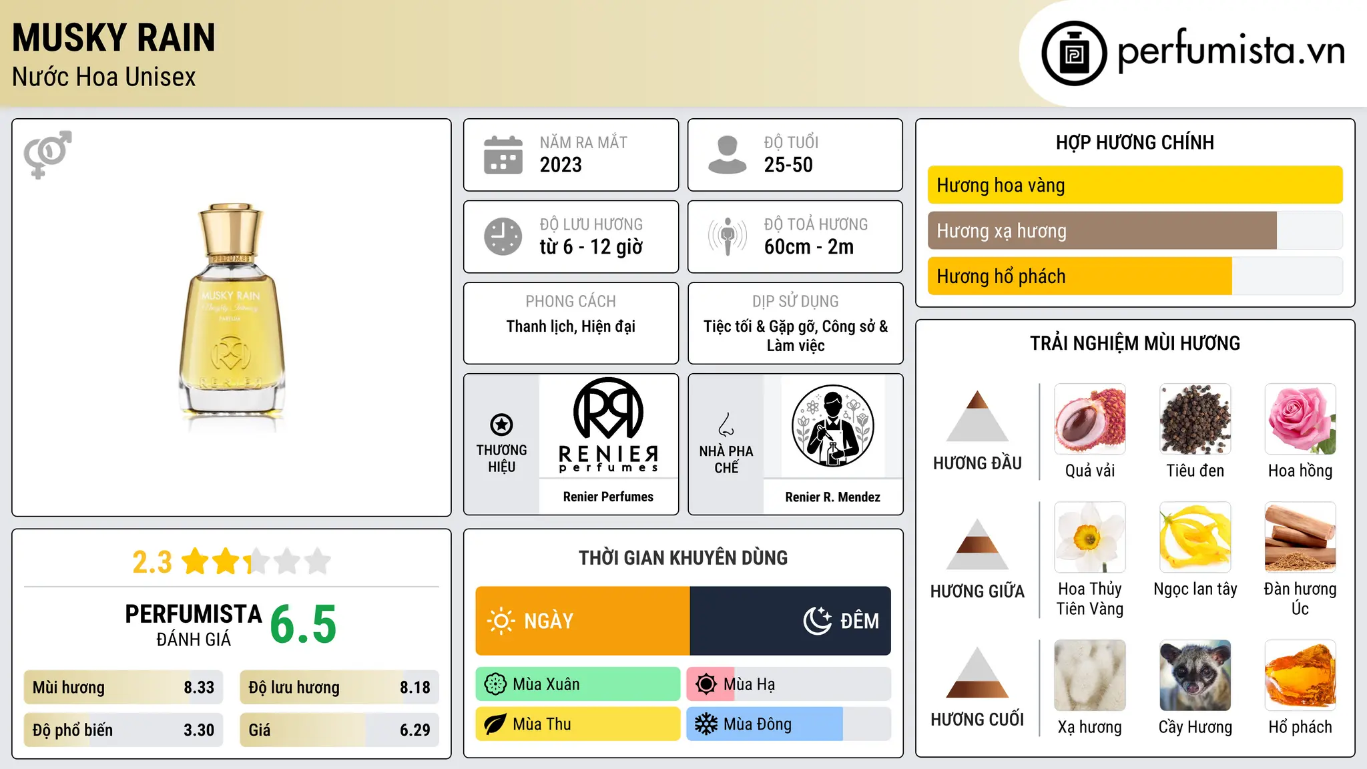
Task: Click the perfumista.vn bottle logo icon
Action: (x=1074, y=53)
